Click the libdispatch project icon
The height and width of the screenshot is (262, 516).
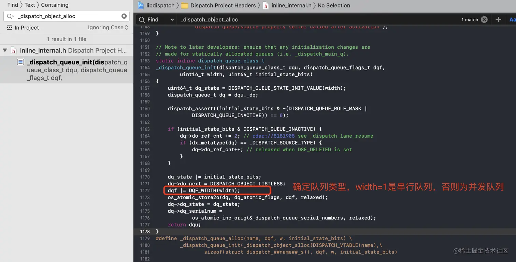[x=141, y=5]
